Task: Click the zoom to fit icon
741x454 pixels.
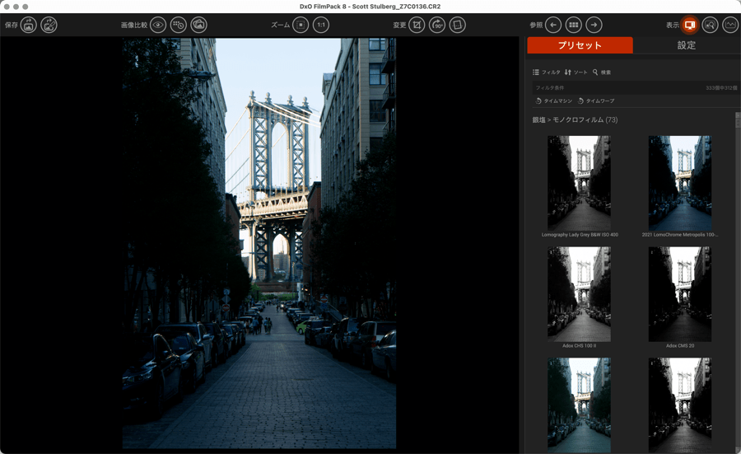Action: tap(301, 26)
